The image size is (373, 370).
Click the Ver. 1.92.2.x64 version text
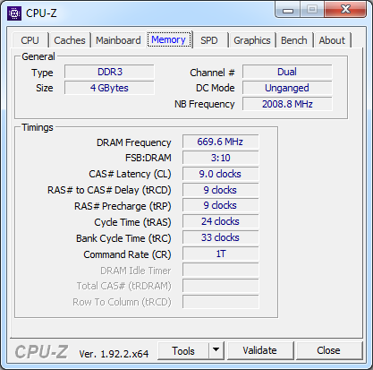pyautogui.click(x=114, y=354)
